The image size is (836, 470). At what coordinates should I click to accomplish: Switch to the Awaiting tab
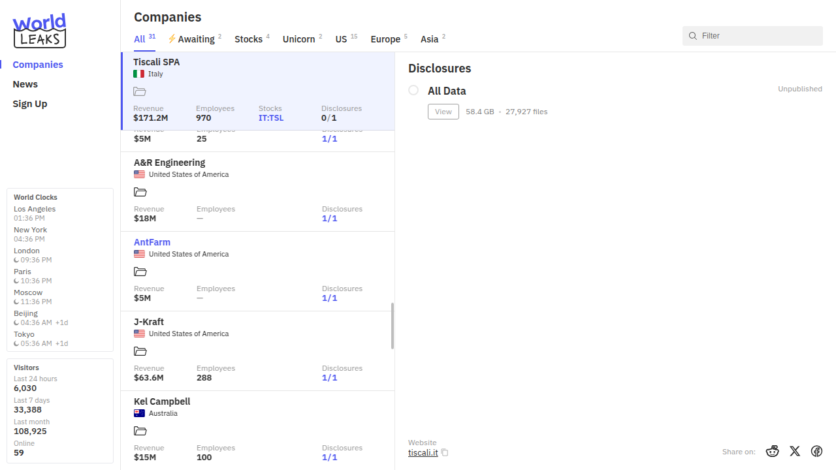coord(195,39)
